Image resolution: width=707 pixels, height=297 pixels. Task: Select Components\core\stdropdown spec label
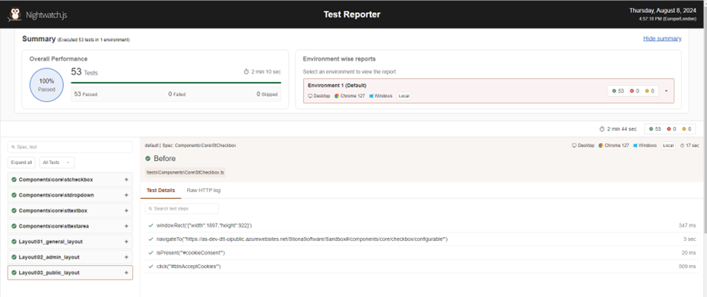56,195
